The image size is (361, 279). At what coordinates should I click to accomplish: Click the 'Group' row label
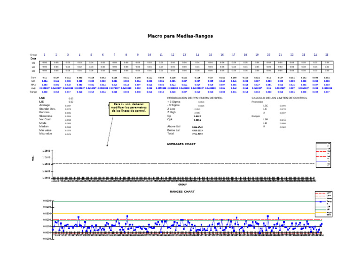coord(33,55)
